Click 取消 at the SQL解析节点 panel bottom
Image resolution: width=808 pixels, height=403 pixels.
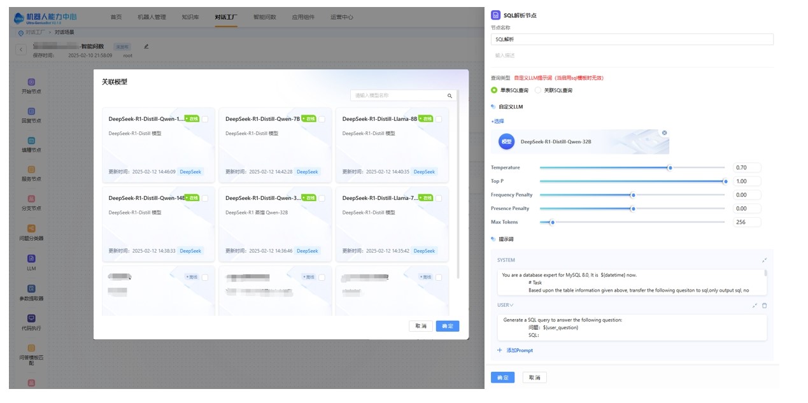point(534,378)
